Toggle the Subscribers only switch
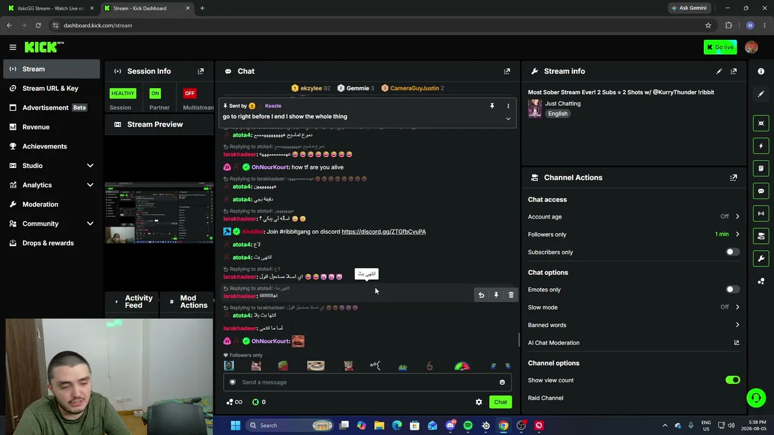 point(732,252)
